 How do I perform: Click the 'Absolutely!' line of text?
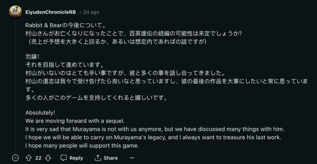pos(40,113)
